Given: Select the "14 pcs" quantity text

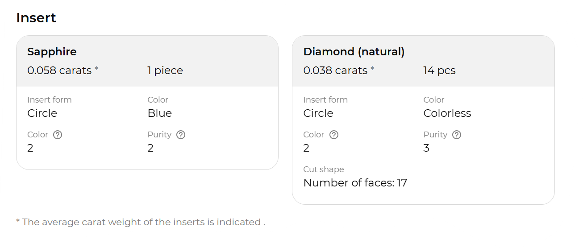Looking at the screenshot, I should point(439,70).
